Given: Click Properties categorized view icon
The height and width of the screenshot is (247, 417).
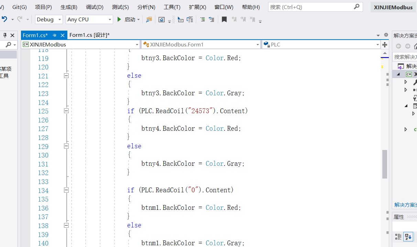Looking at the screenshot, I should [398, 237].
